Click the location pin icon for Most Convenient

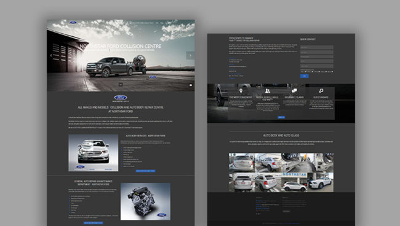click(x=241, y=91)
